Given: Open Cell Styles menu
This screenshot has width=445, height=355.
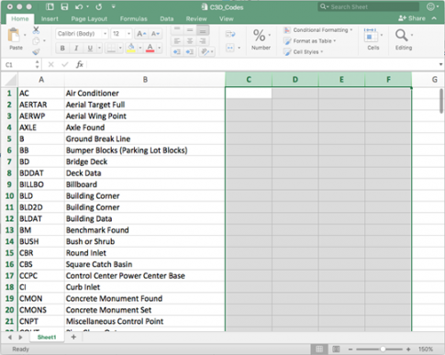Looking at the screenshot, I should [304, 52].
